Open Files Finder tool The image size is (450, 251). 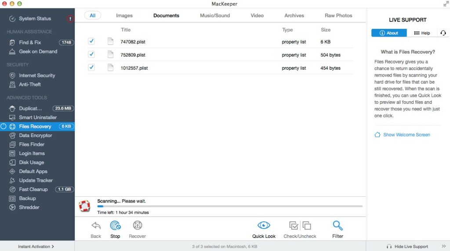(x=32, y=144)
